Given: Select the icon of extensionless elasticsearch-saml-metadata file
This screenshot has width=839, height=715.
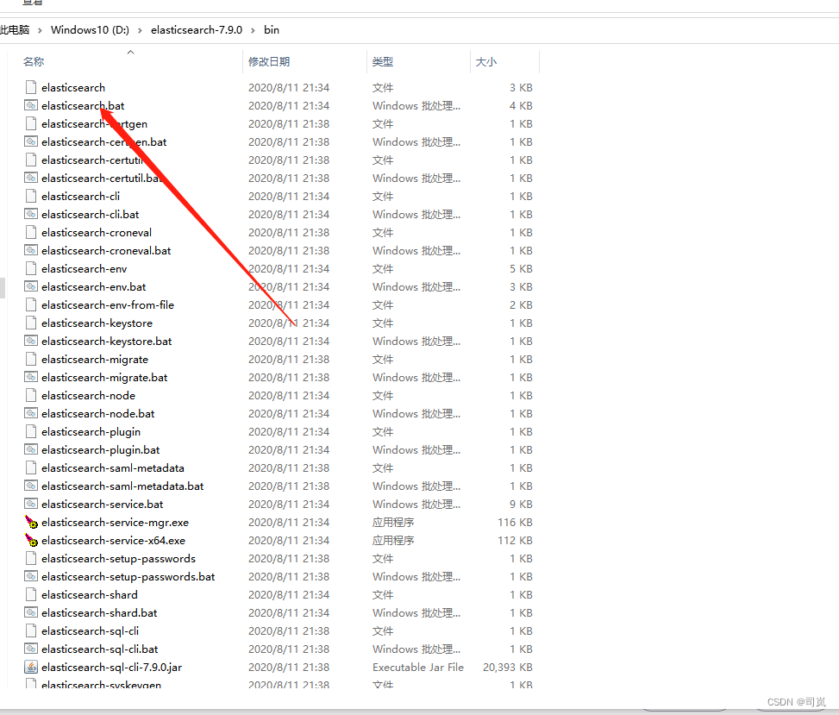Looking at the screenshot, I should coord(31,467).
